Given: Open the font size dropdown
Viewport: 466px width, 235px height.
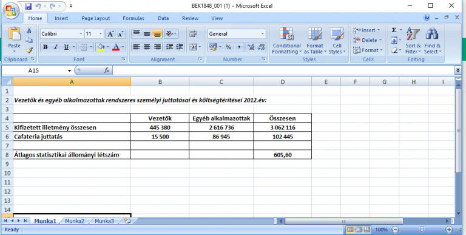Looking at the screenshot, I should [x=101, y=34].
